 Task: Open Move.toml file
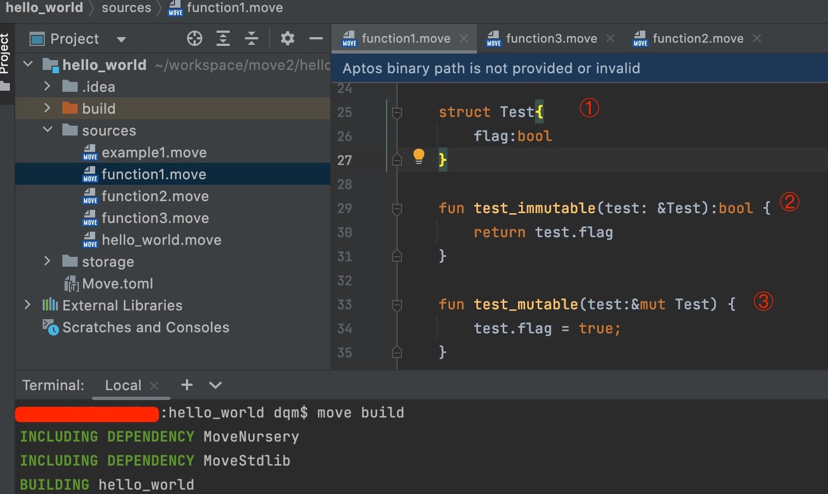tap(118, 284)
